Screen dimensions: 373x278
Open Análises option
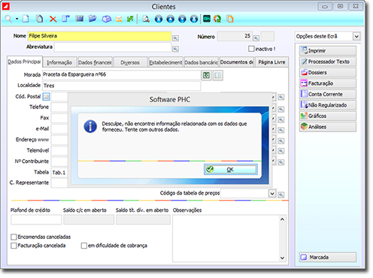(x=328, y=127)
